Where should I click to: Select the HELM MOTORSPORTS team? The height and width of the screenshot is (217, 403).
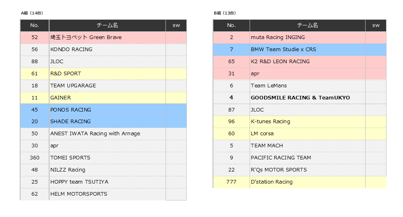click(x=79, y=194)
